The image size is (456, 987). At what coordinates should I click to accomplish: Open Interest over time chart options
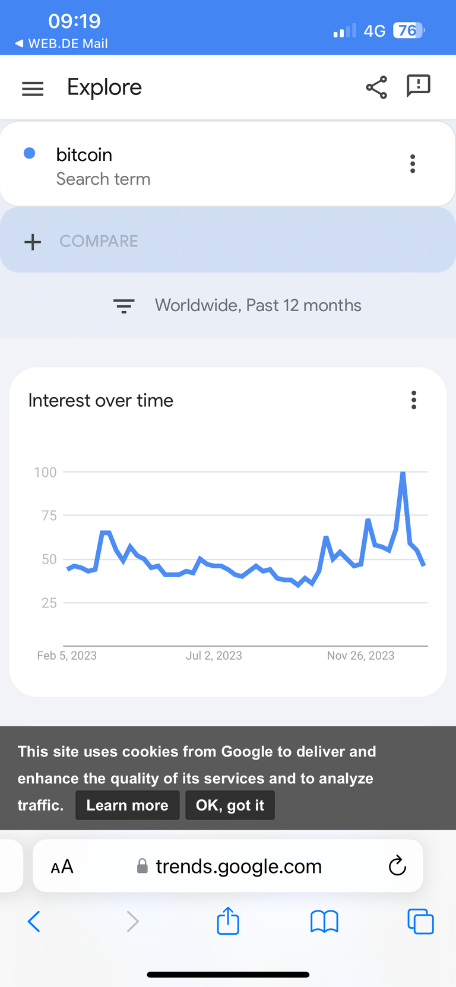click(x=414, y=400)
